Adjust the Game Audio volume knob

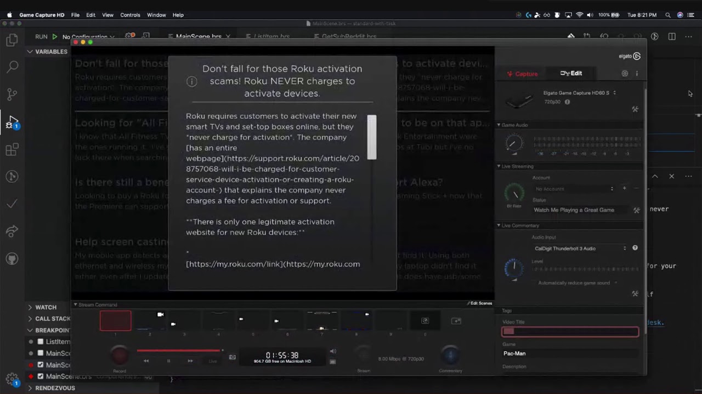coord(514,143)
